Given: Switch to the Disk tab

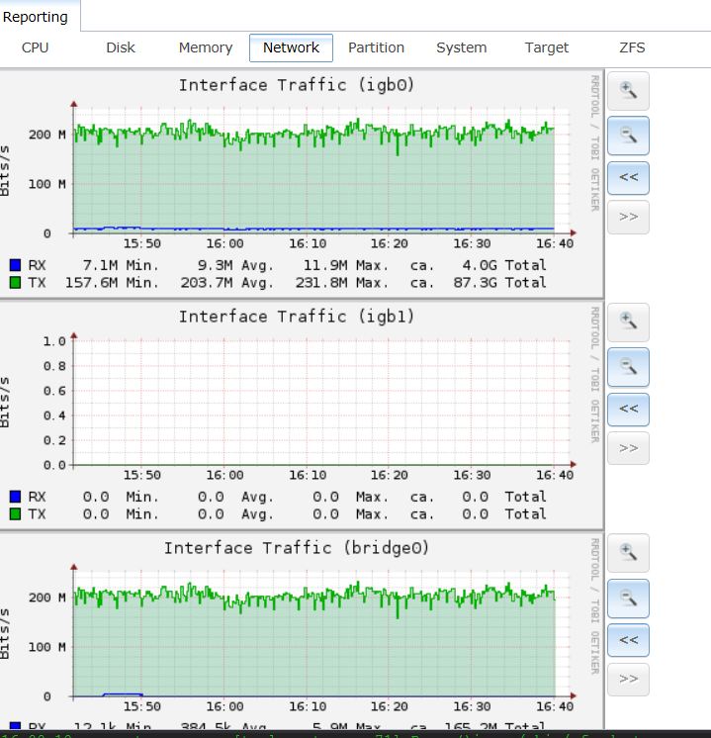Looking at the screenshot, I should pyautogui.click(x=121, y=47).
